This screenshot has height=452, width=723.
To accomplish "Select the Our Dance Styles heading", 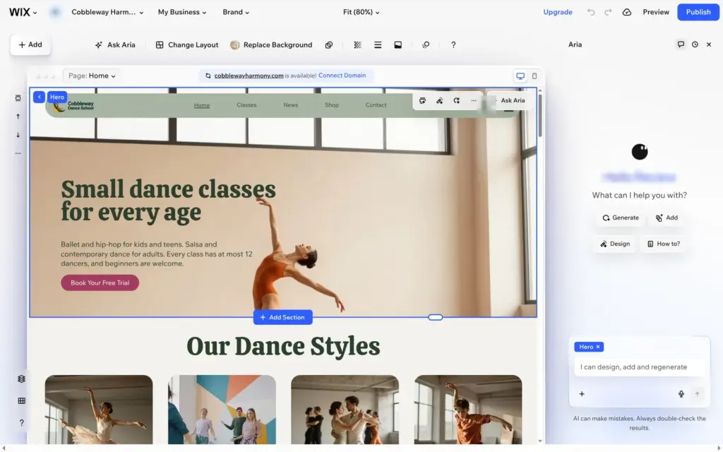I will [x=283, y=346].
